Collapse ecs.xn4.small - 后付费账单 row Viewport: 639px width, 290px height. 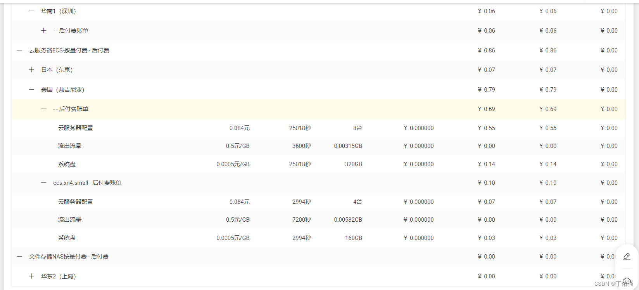point(43,183)
